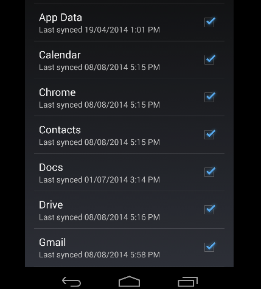Image resolution: width=261 pixels, height=289 pixels.
Task: Tap Gmail's last synced 5:58 PM text
Action: (x=99, y=255)
